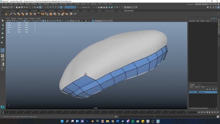Open the Modeling menu set dropdown

click(x=7, y=7)
